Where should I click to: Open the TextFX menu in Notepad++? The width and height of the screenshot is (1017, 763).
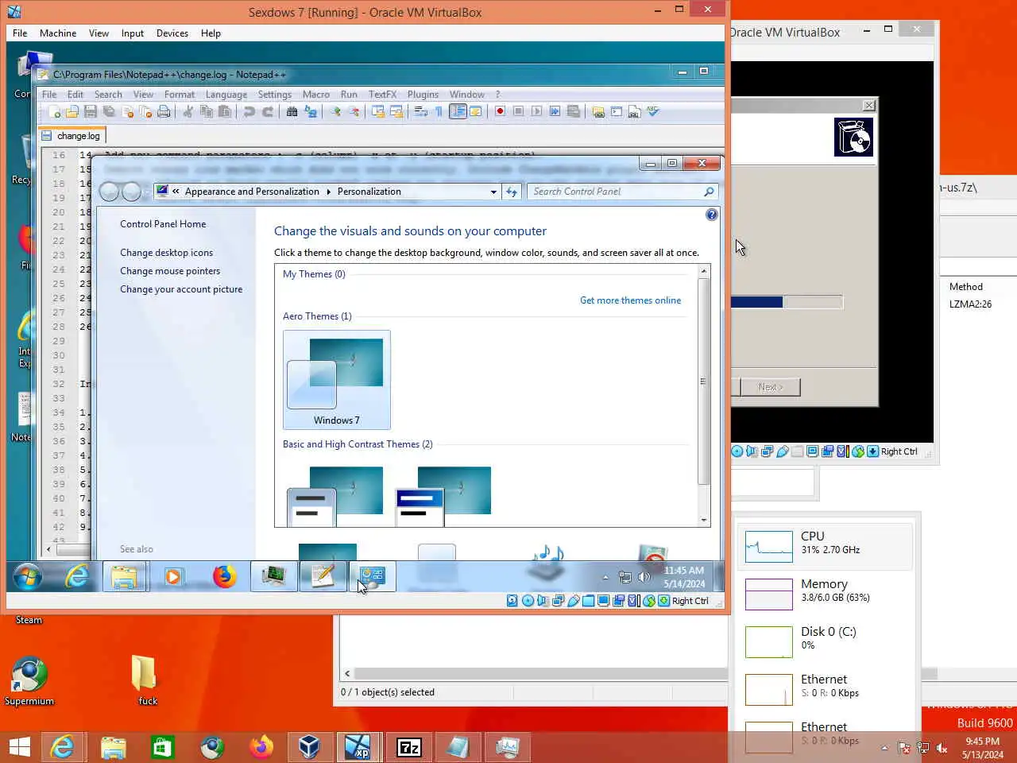click(x=382, y=95)
